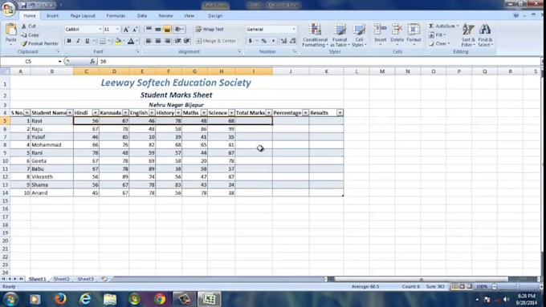Open the Format as Table gallery
The width and height of the screenshot is (546, 307).
coord(340,34)
